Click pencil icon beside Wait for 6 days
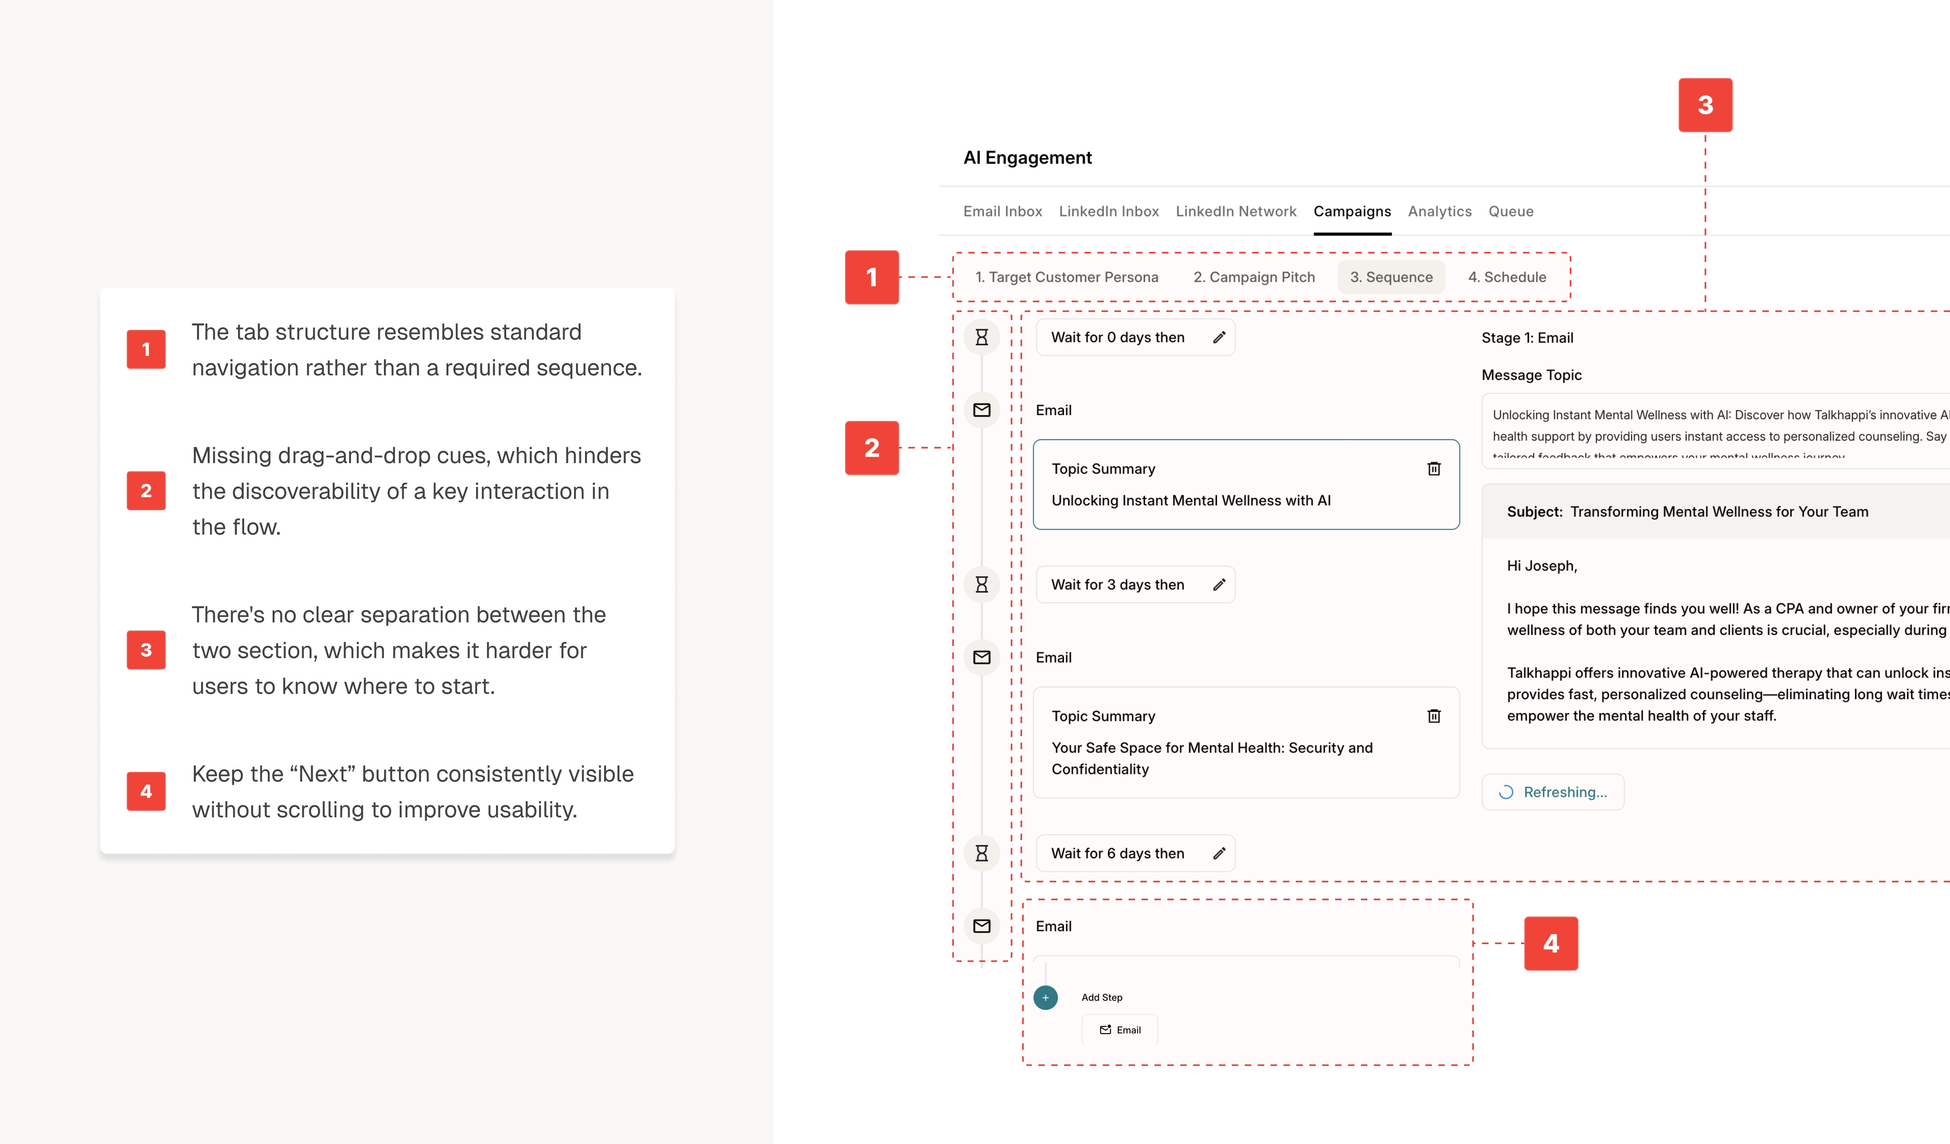Viewport: 1950px width, 1144px height. (x=1219, y=853)
